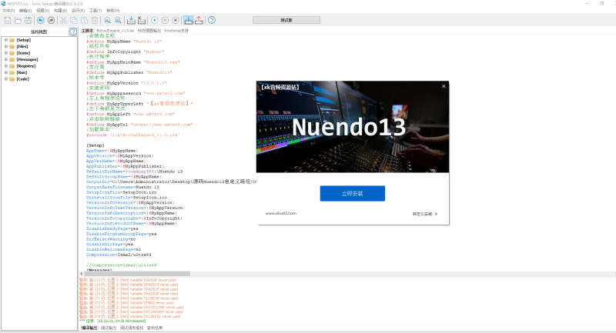
Task: Switch to the 预处理器输出 tab
Action: 149,31
